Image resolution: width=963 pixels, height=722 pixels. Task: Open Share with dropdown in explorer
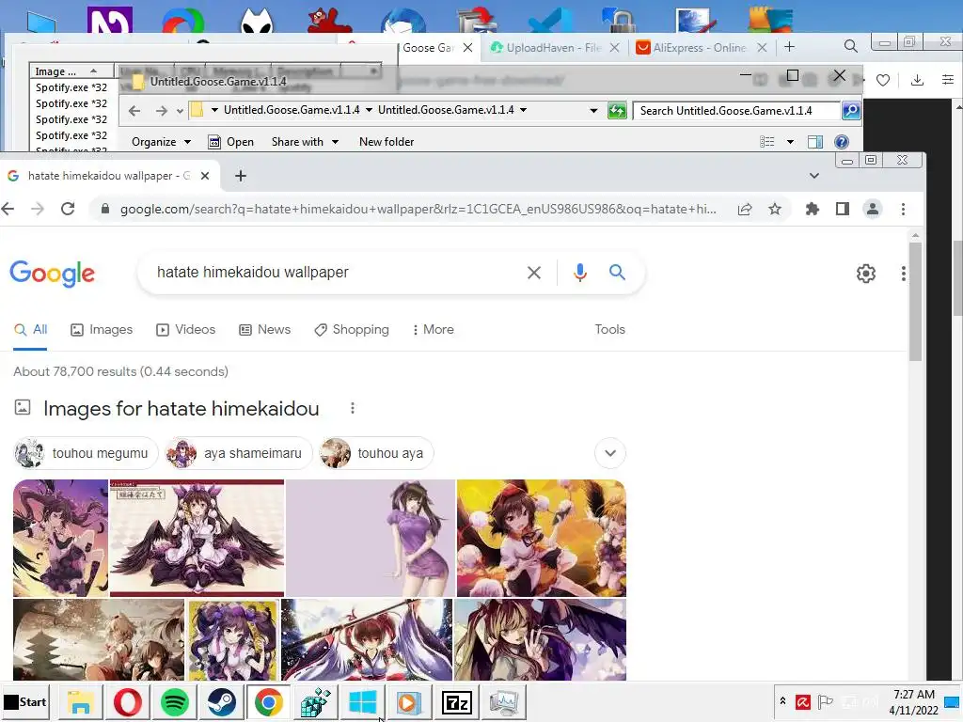tap(305, 142)
